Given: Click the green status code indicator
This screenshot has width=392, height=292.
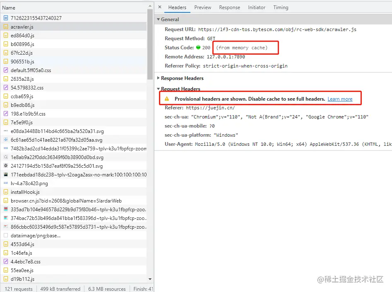Looking at the screenshot, I should (x=198, y=47).
